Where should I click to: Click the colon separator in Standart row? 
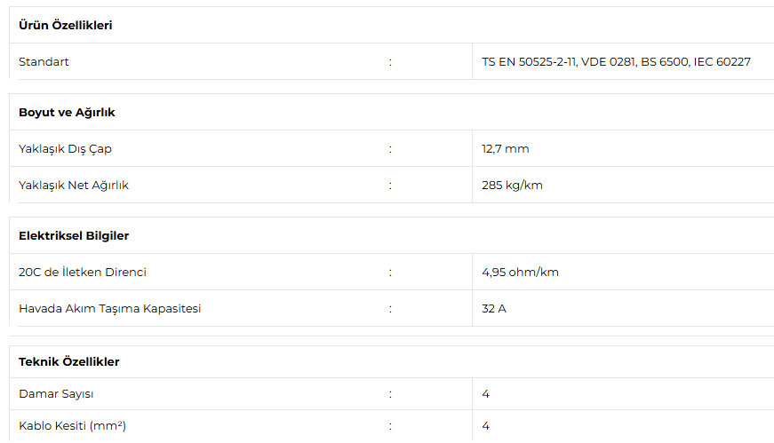pyautogui.click(x=390, y=62)
